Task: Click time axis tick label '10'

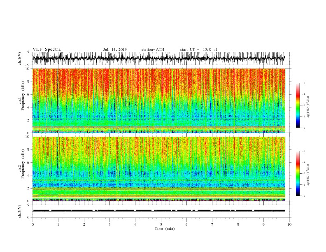Action: [289, 224]
